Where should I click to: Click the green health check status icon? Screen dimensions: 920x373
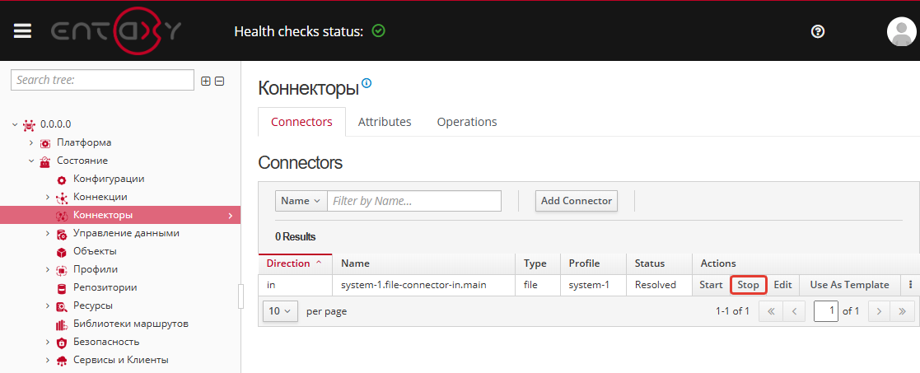[x=378, y=30]
